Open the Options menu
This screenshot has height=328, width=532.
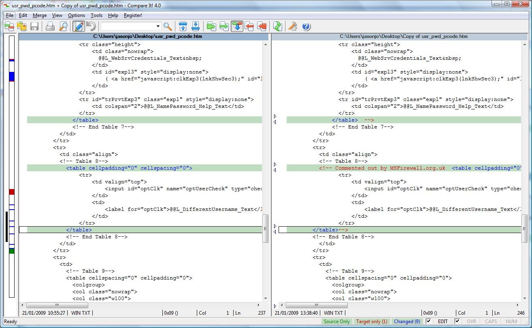tap(77, 15)
